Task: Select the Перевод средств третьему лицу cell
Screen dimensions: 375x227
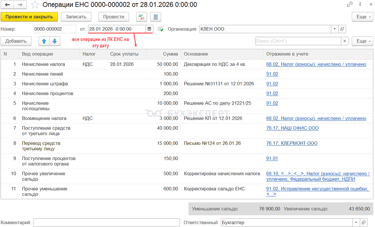Action: pos(49,146)
